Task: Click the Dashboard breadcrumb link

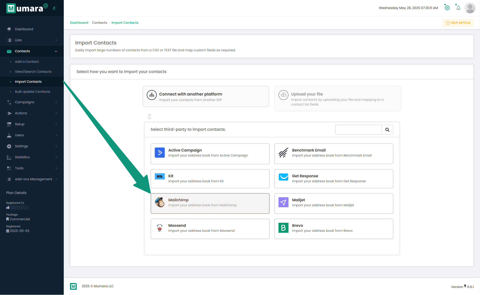Action: point(79,23)
